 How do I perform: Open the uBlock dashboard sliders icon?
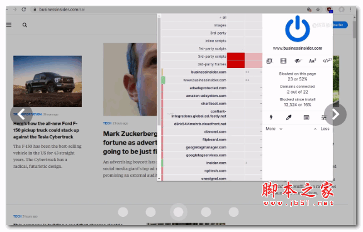click(x=323, y=118)
